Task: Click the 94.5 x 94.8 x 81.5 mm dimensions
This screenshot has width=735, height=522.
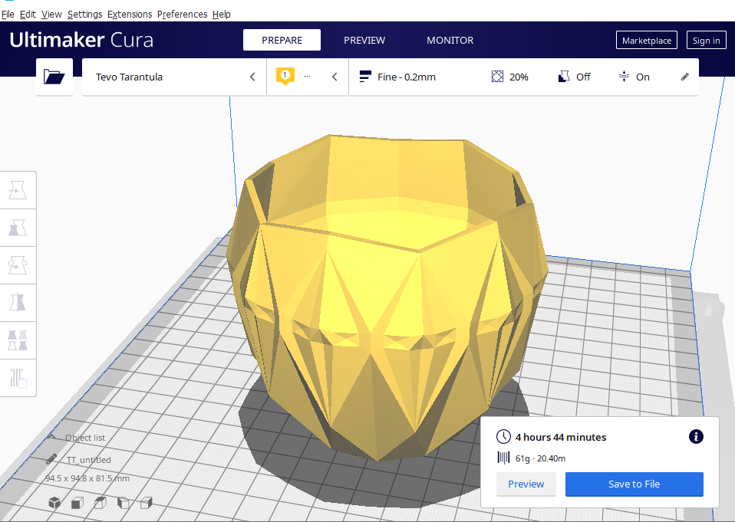Action: click(87, 478)
